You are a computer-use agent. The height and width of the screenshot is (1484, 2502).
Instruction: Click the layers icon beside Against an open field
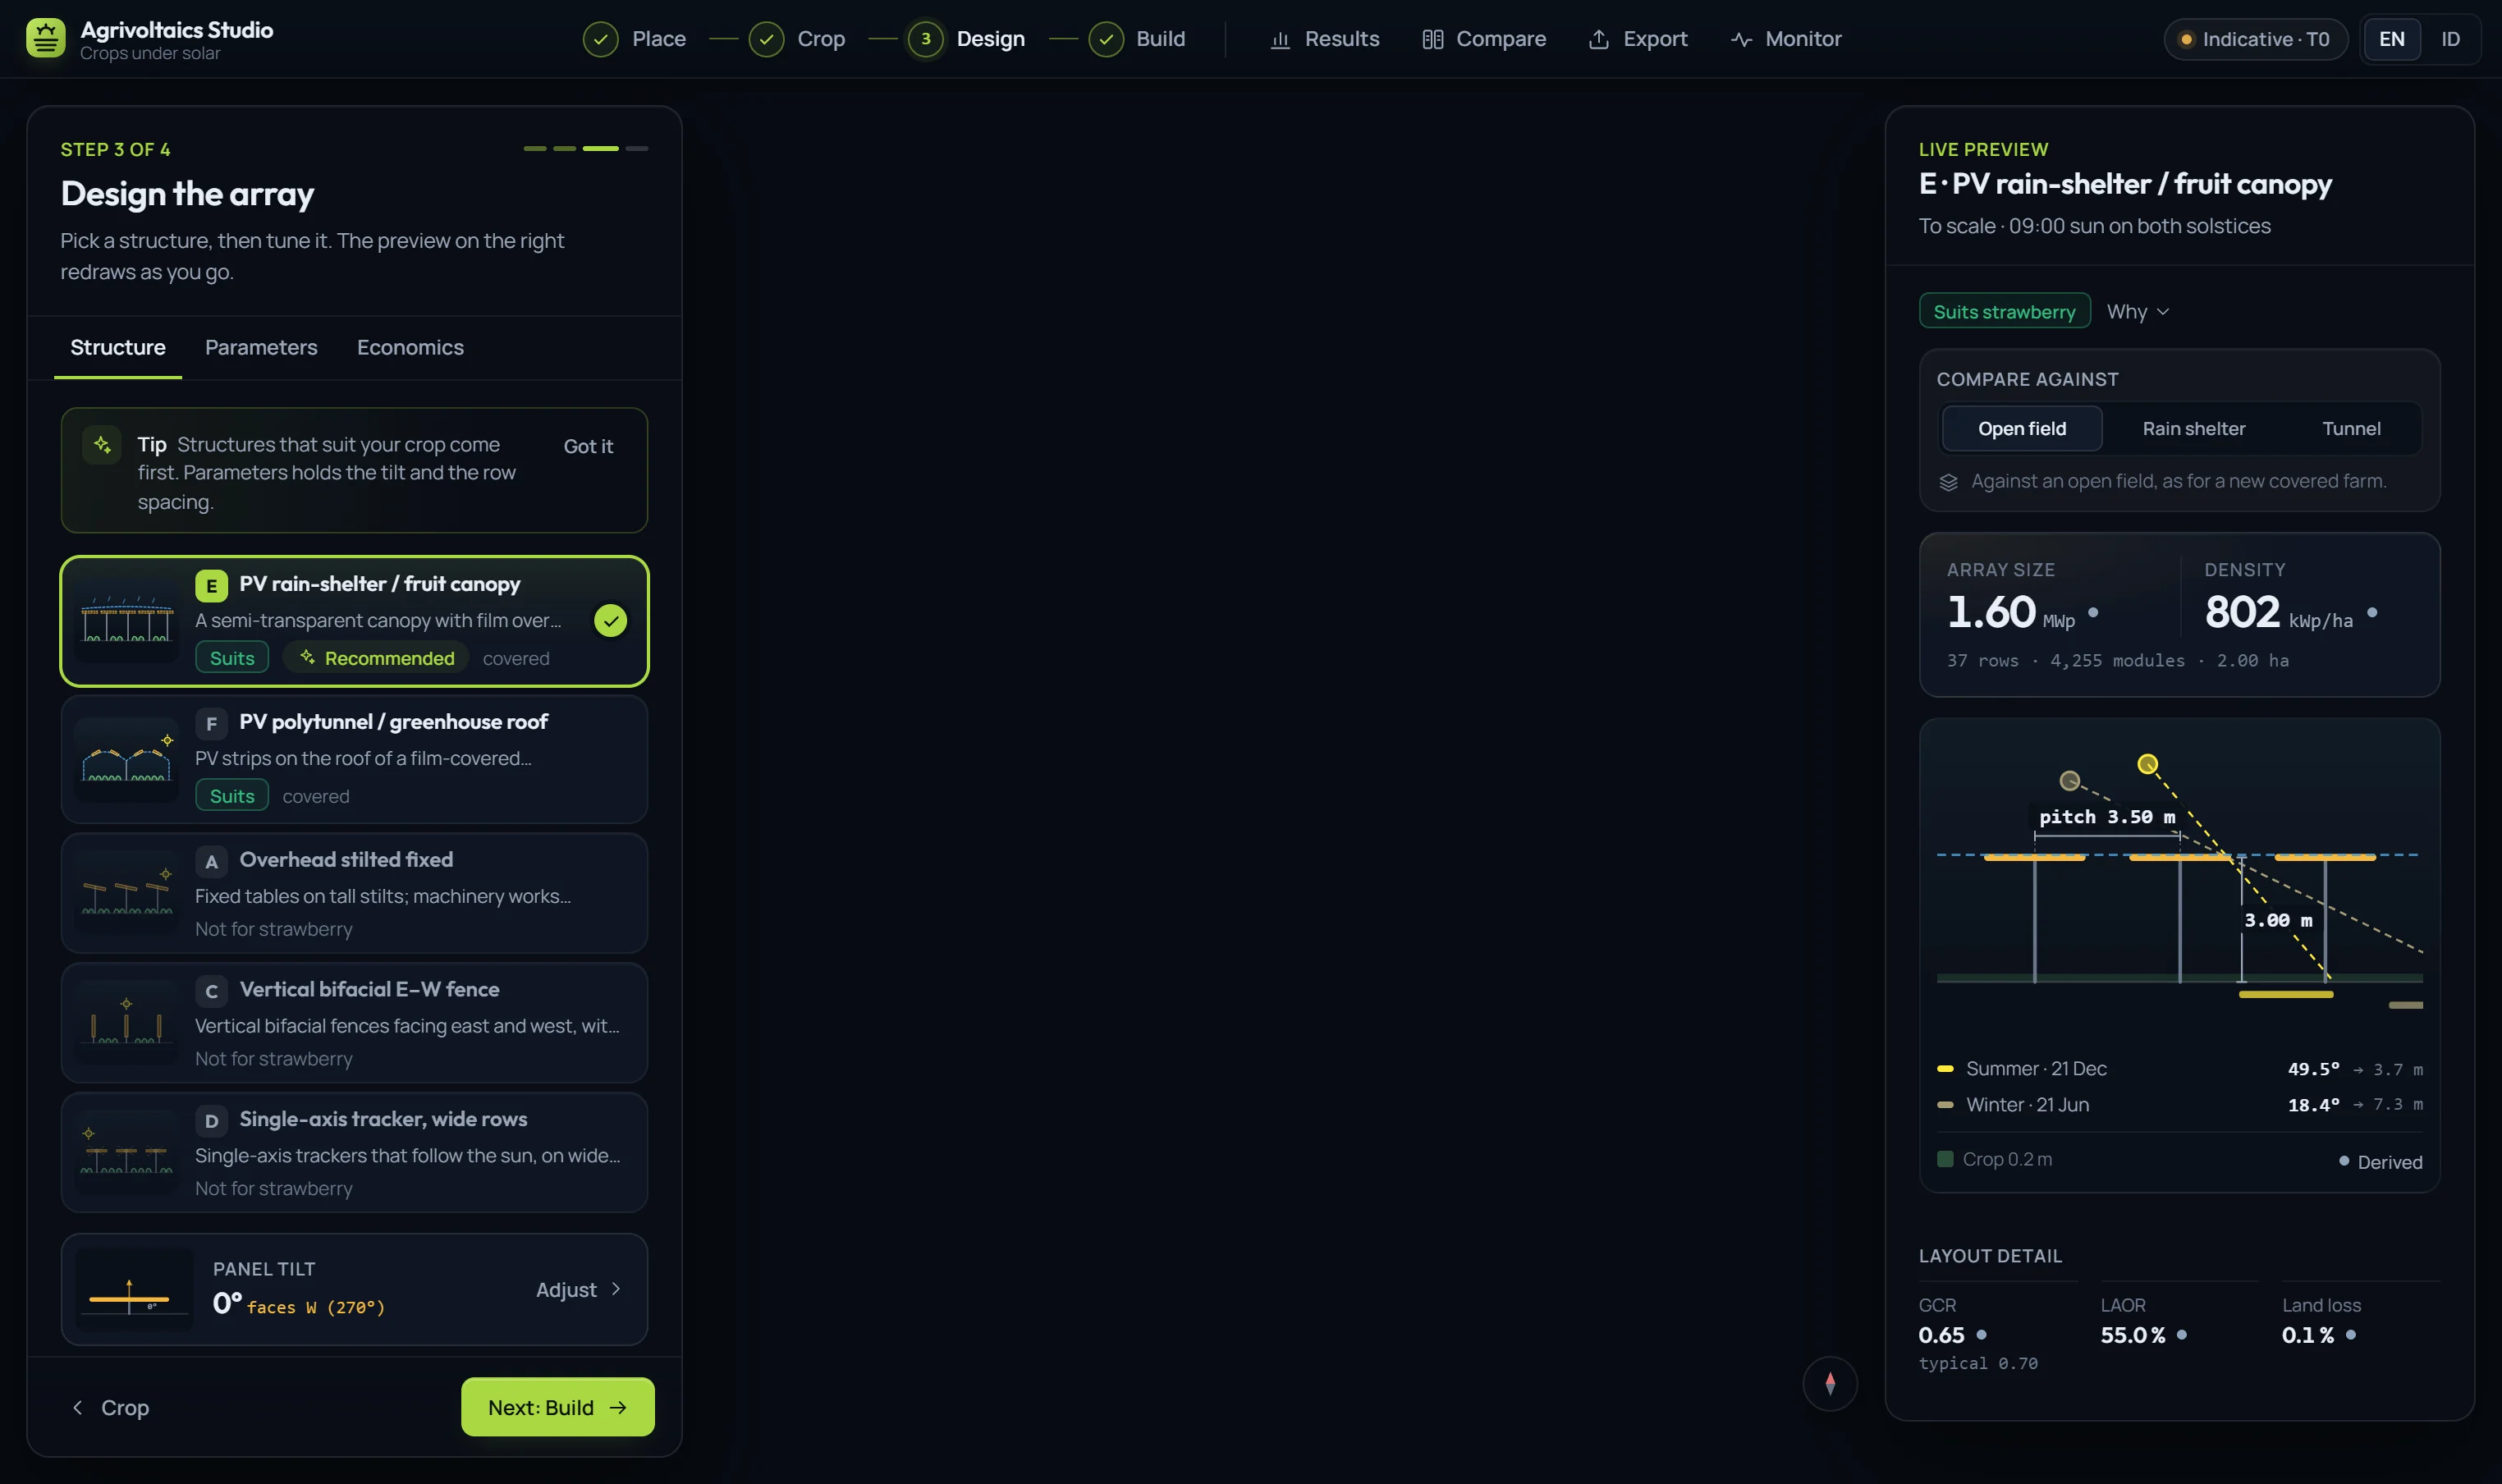click(x=1948, y=482)
